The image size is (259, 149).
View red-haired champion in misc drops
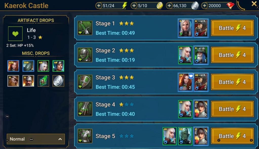13,66
